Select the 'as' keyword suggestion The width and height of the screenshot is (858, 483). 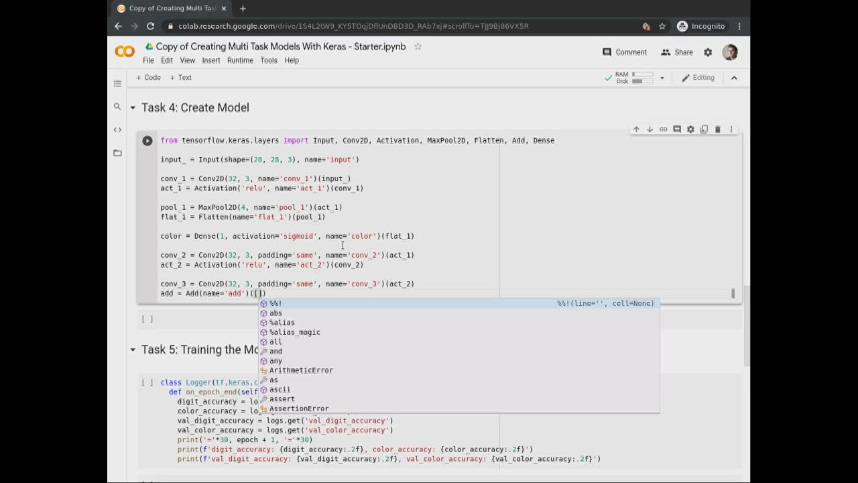point(459,380)
